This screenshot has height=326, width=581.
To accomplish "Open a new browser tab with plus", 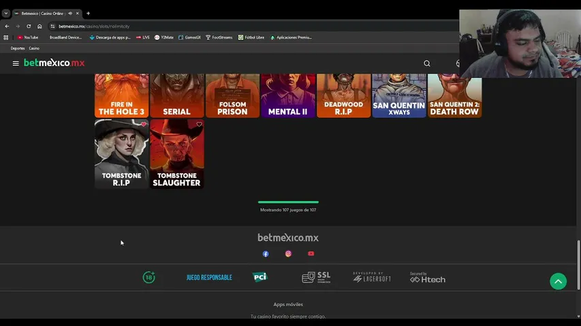I will (88, 14).
